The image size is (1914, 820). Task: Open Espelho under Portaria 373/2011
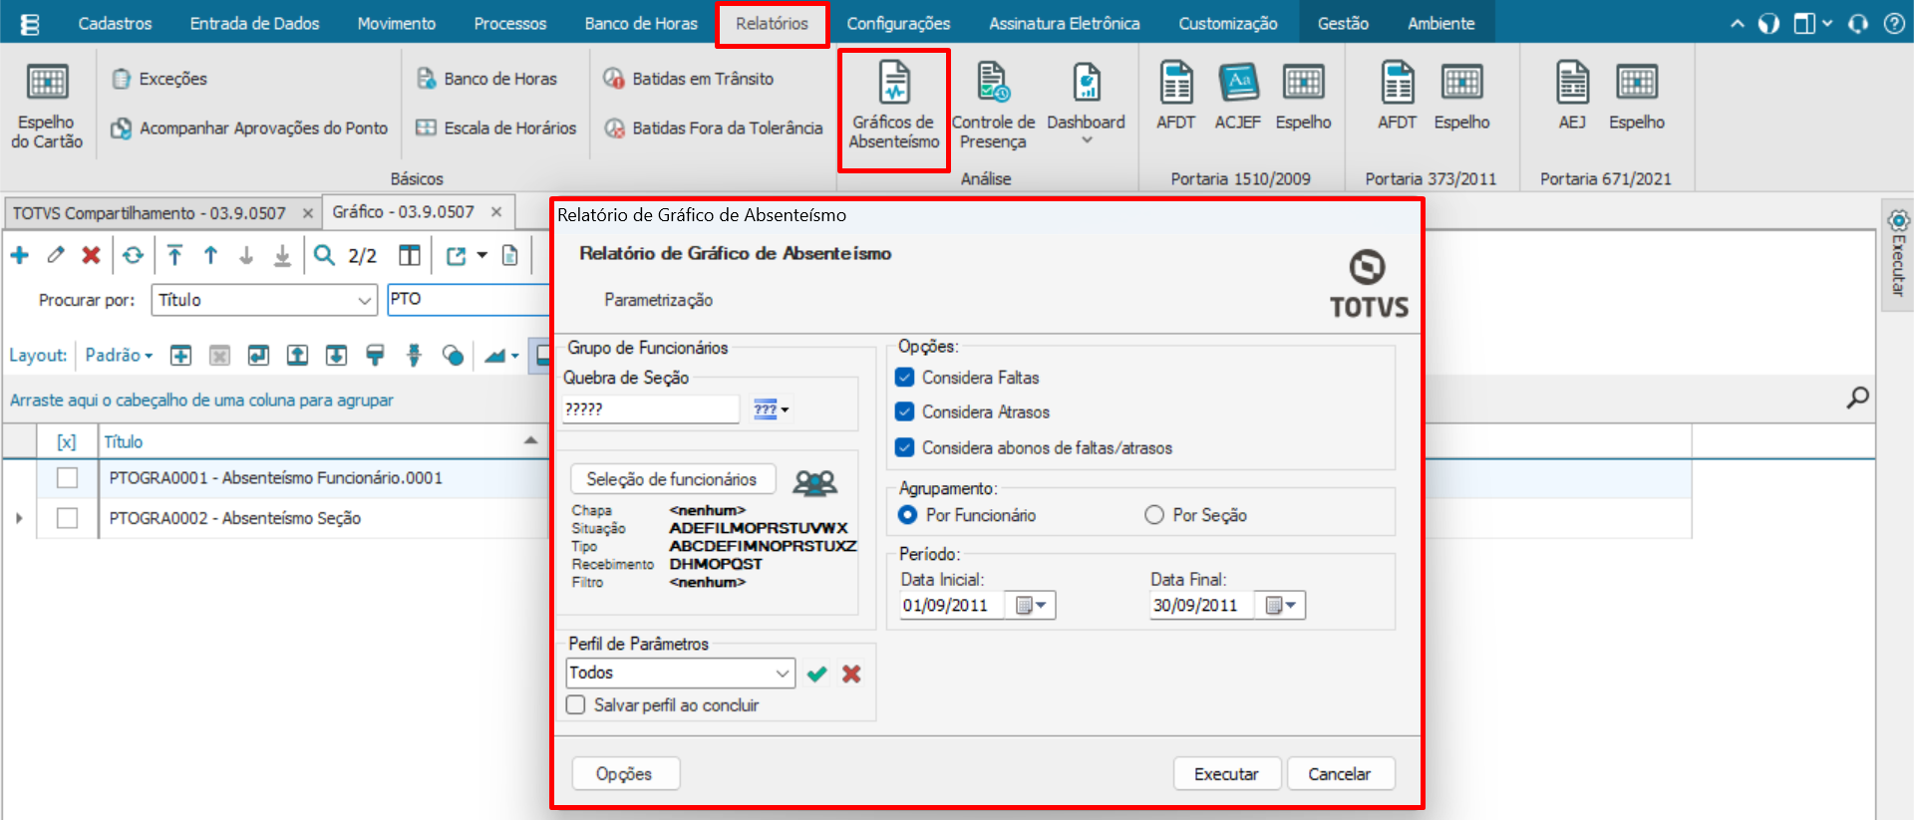click(x=1461, y=97)
